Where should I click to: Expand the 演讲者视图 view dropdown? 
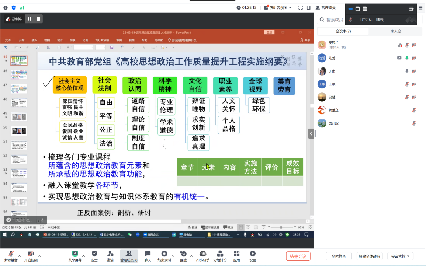coord(278,7)
